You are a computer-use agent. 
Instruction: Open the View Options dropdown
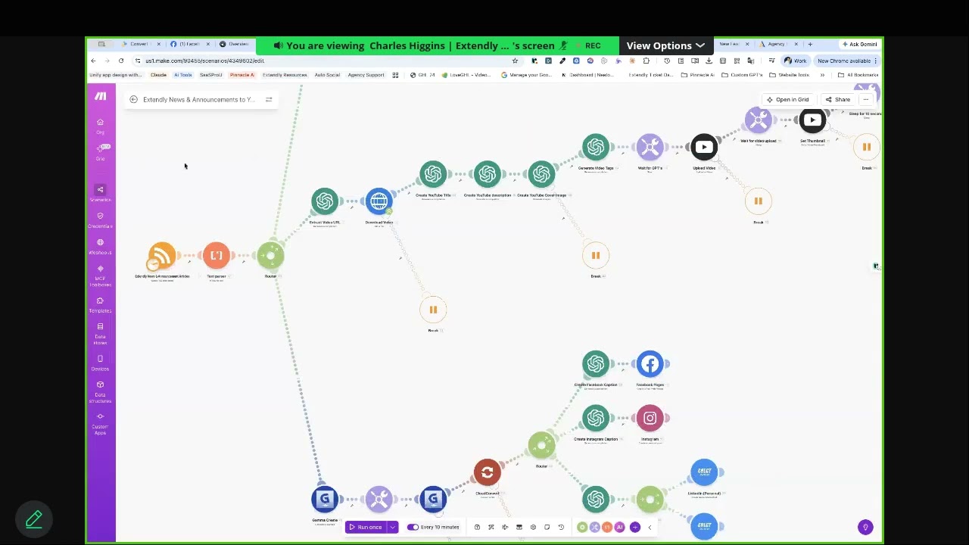point(665,45)
